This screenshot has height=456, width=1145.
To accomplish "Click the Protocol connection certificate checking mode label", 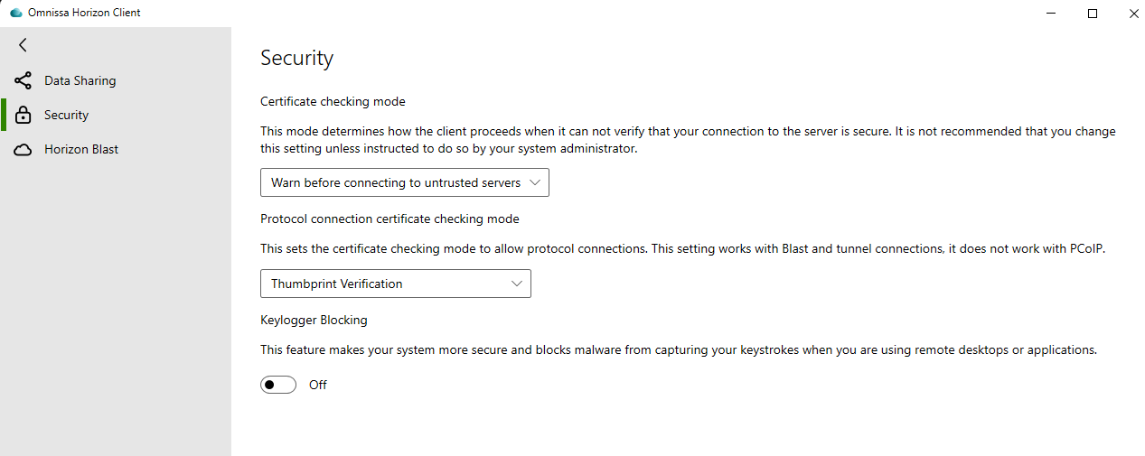I will click(389, 219).
